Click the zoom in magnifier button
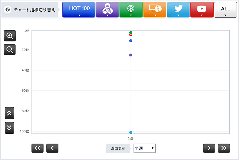The height and width of the screenshot is (160, 239). [x=10, y=36]
